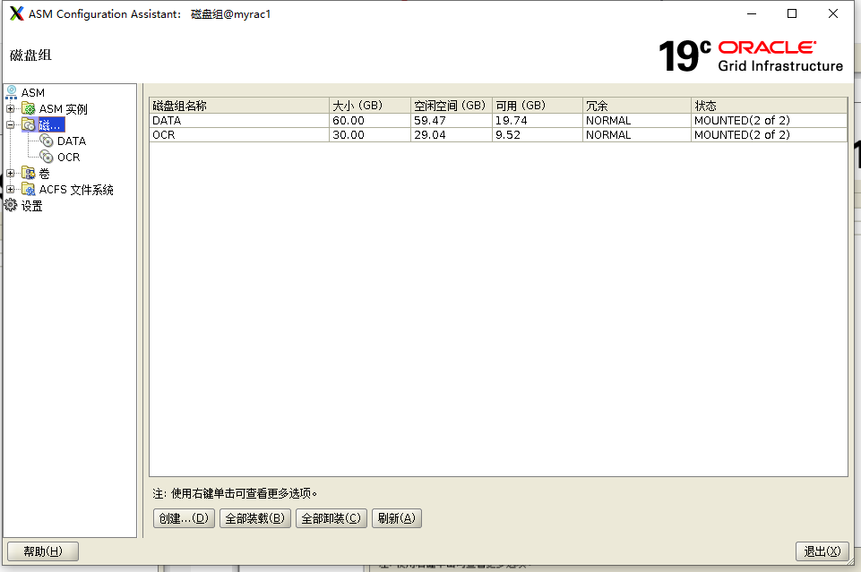Click MOUNTED(2 of 2) in OCR row
861x572 pixels.
pyautogui.click(x=769, y=134)
